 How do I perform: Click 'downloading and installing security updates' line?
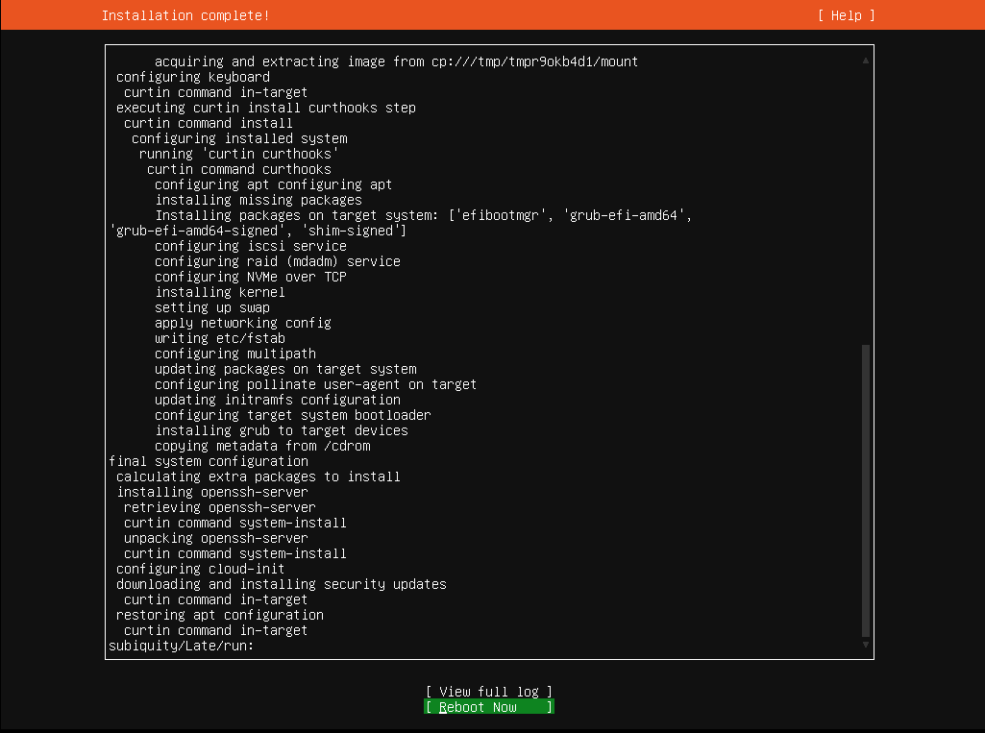click(282, 585)
